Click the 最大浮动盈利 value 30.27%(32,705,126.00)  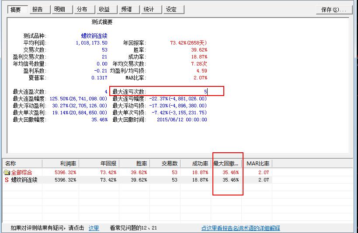pyautogui.click(x=80, y=106)
